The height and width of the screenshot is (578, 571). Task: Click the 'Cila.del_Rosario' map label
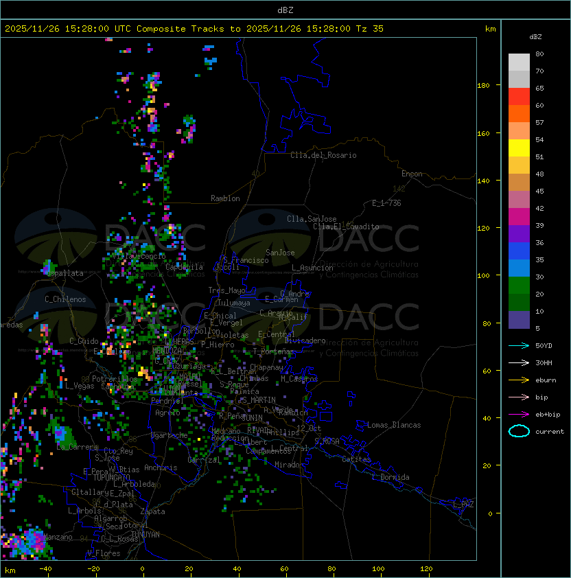323,155
